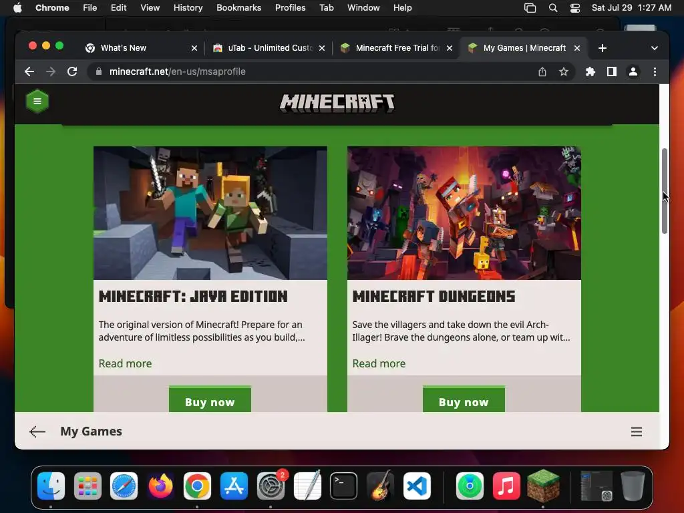Open the green hexagon Minecraft site menu

tap(37, 102)
